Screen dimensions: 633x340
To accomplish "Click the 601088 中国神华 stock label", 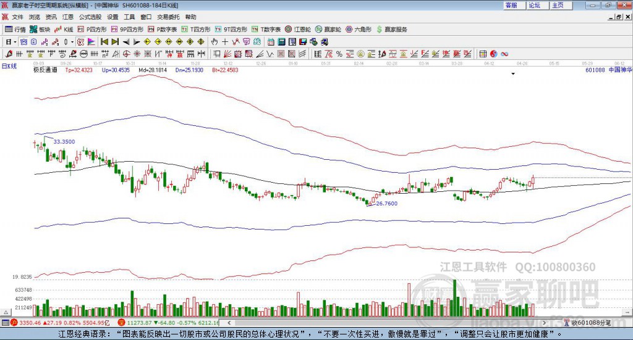I will click(x=608, y=70).
